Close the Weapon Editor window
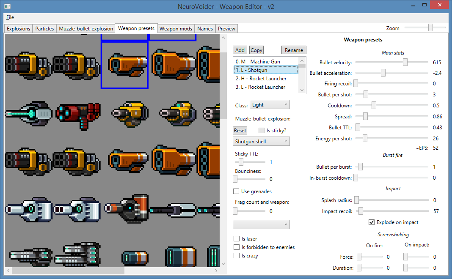 440,5
